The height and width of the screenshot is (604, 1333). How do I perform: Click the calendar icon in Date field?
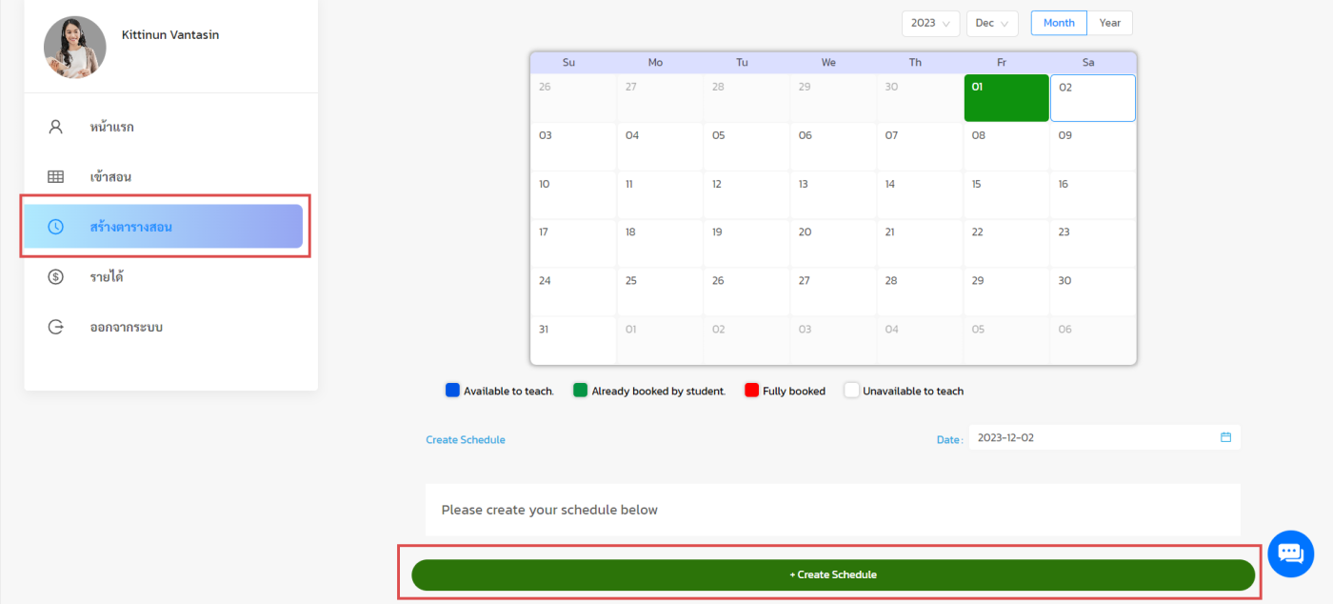(x=1225, y=437)
